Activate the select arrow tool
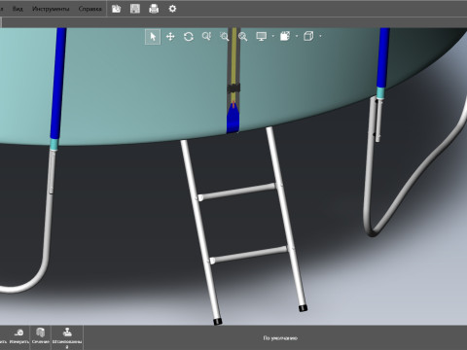 coord(153,37)
